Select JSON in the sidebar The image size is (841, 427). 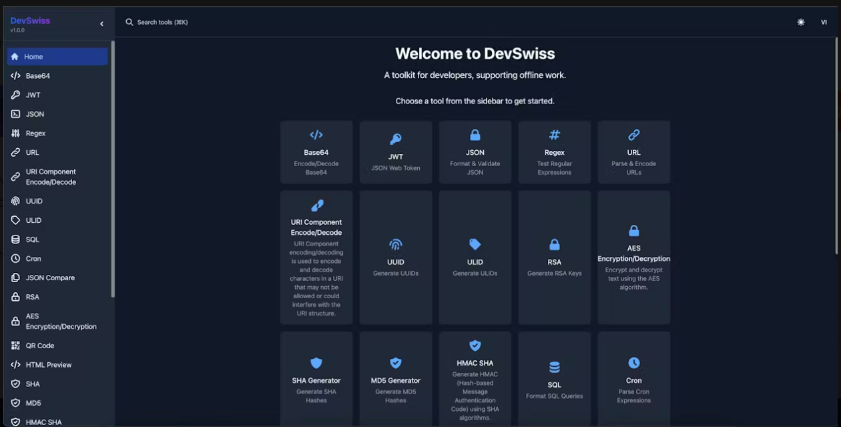pos(57,114)
